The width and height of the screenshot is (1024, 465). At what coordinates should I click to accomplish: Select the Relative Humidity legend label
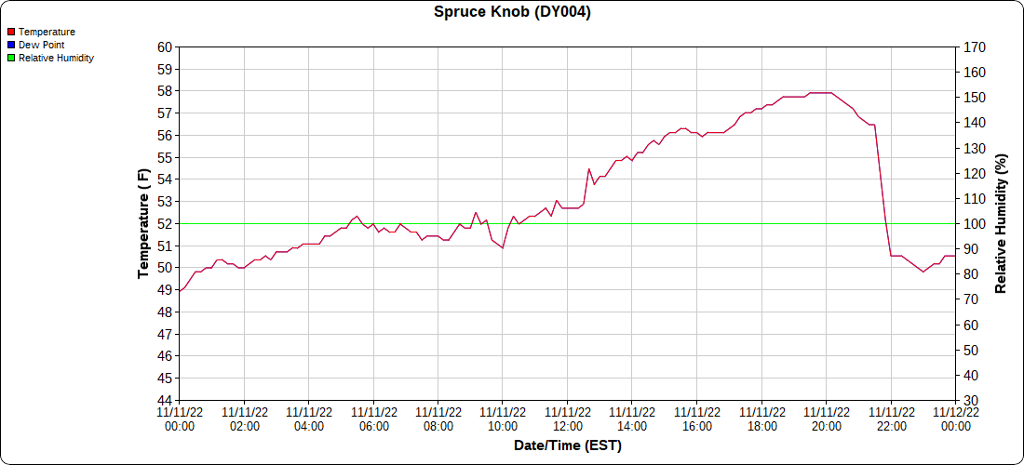tap(56, 58)
